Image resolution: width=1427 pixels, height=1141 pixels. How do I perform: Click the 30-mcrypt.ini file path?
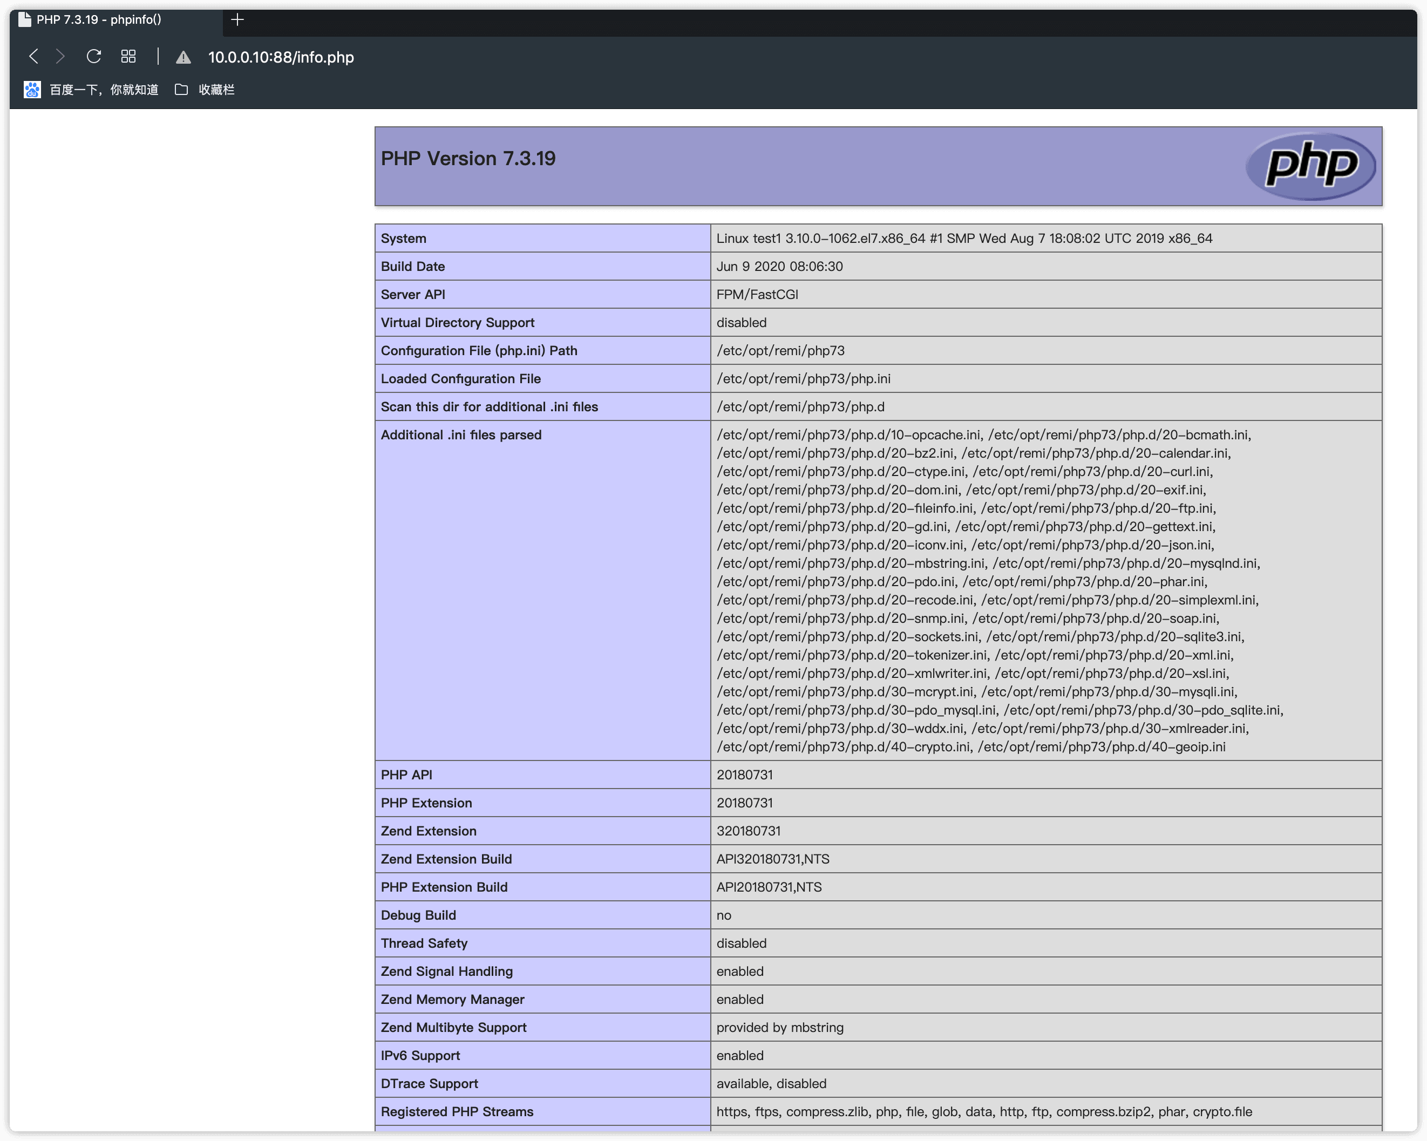pyautogui.click(x=845, y=691)
